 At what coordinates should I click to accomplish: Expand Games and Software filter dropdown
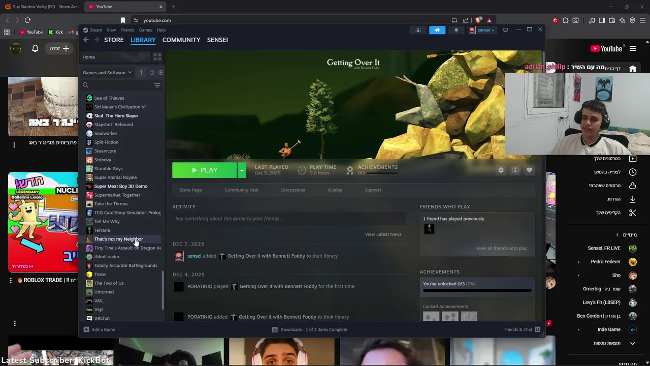107,73
